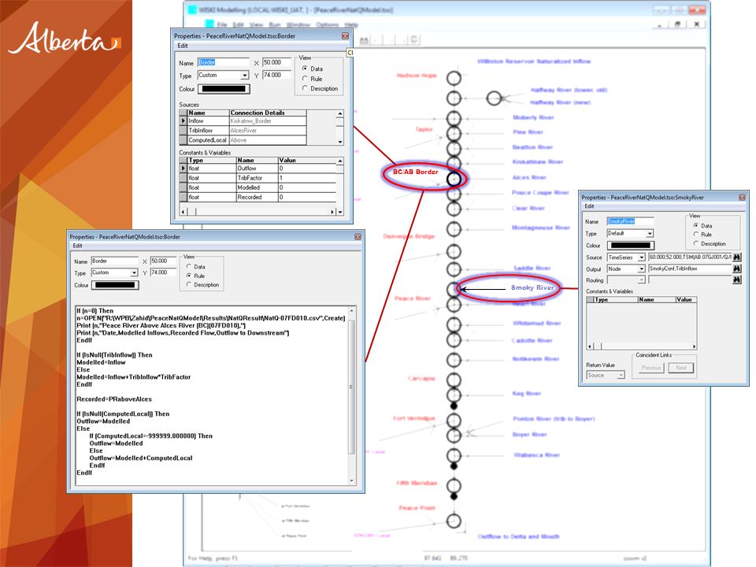Select the Smoky River confluence node

pos(454,289)
